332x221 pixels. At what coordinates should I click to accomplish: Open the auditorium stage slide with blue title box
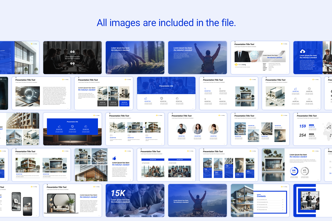tap(72, 129)
